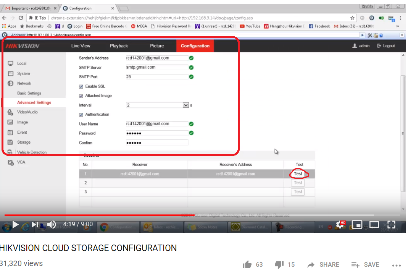The width and height of the screenshot is (408, 274).
Task: Mute the video volume
Action: (x=52, y=224)
